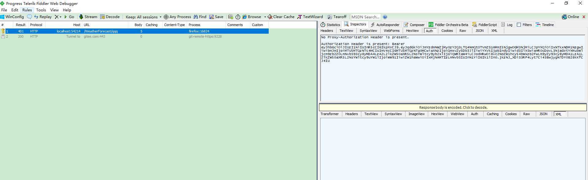Click the MSDN Search input field
This screenshot has width=588, height=180.
(365, 17)
